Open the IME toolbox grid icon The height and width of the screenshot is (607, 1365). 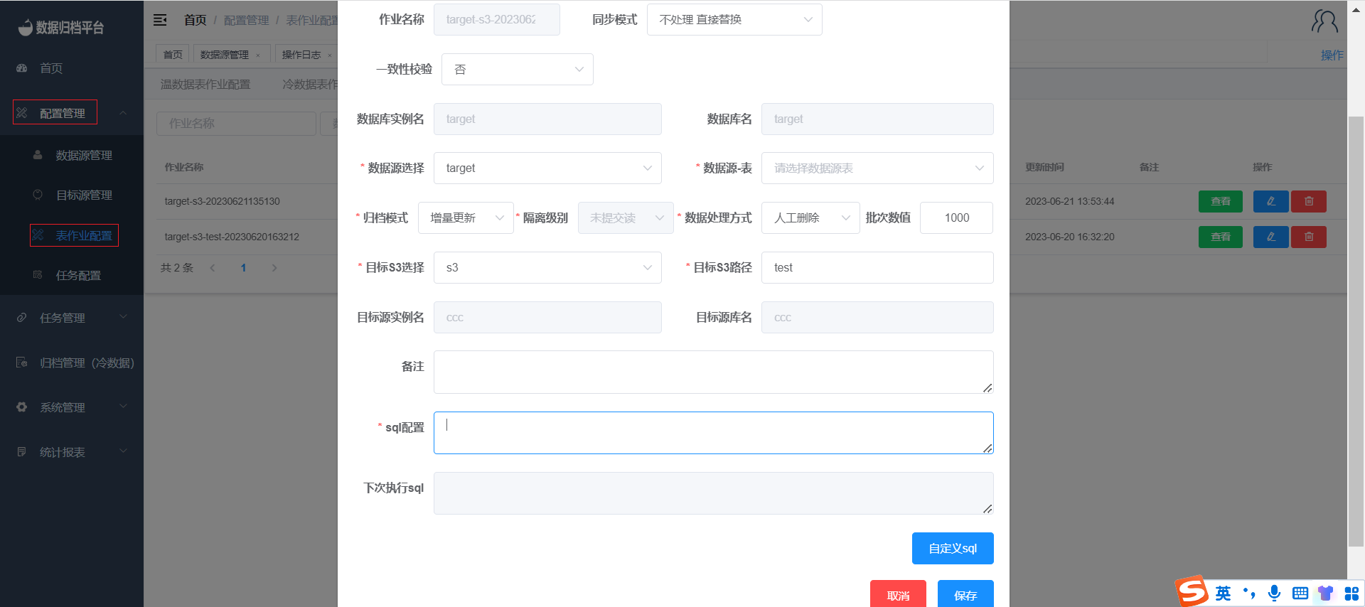click(1351, 593)
